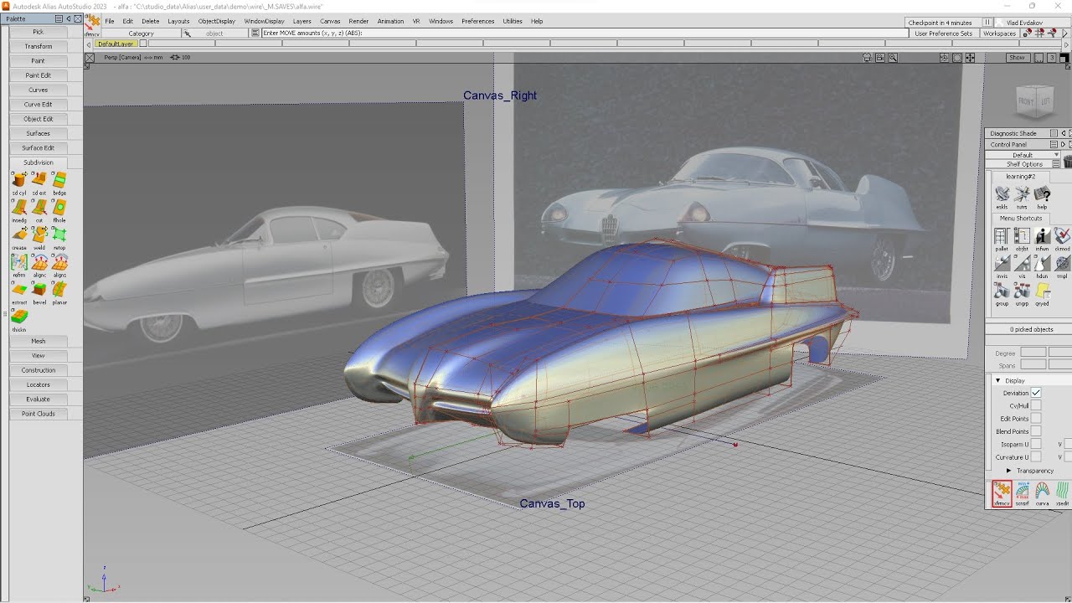This screenshot has width=1072, height=603.
Task: Switch to the learning#2 shelf tab
Action: (1020, 177)
